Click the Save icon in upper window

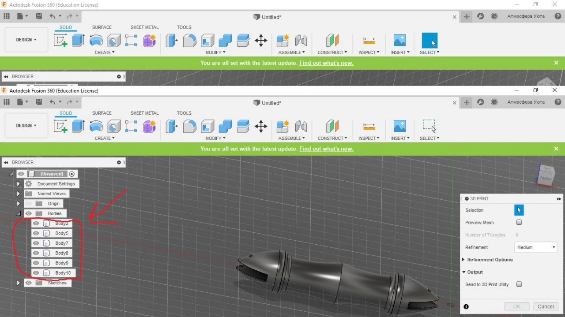click(39, 16)
